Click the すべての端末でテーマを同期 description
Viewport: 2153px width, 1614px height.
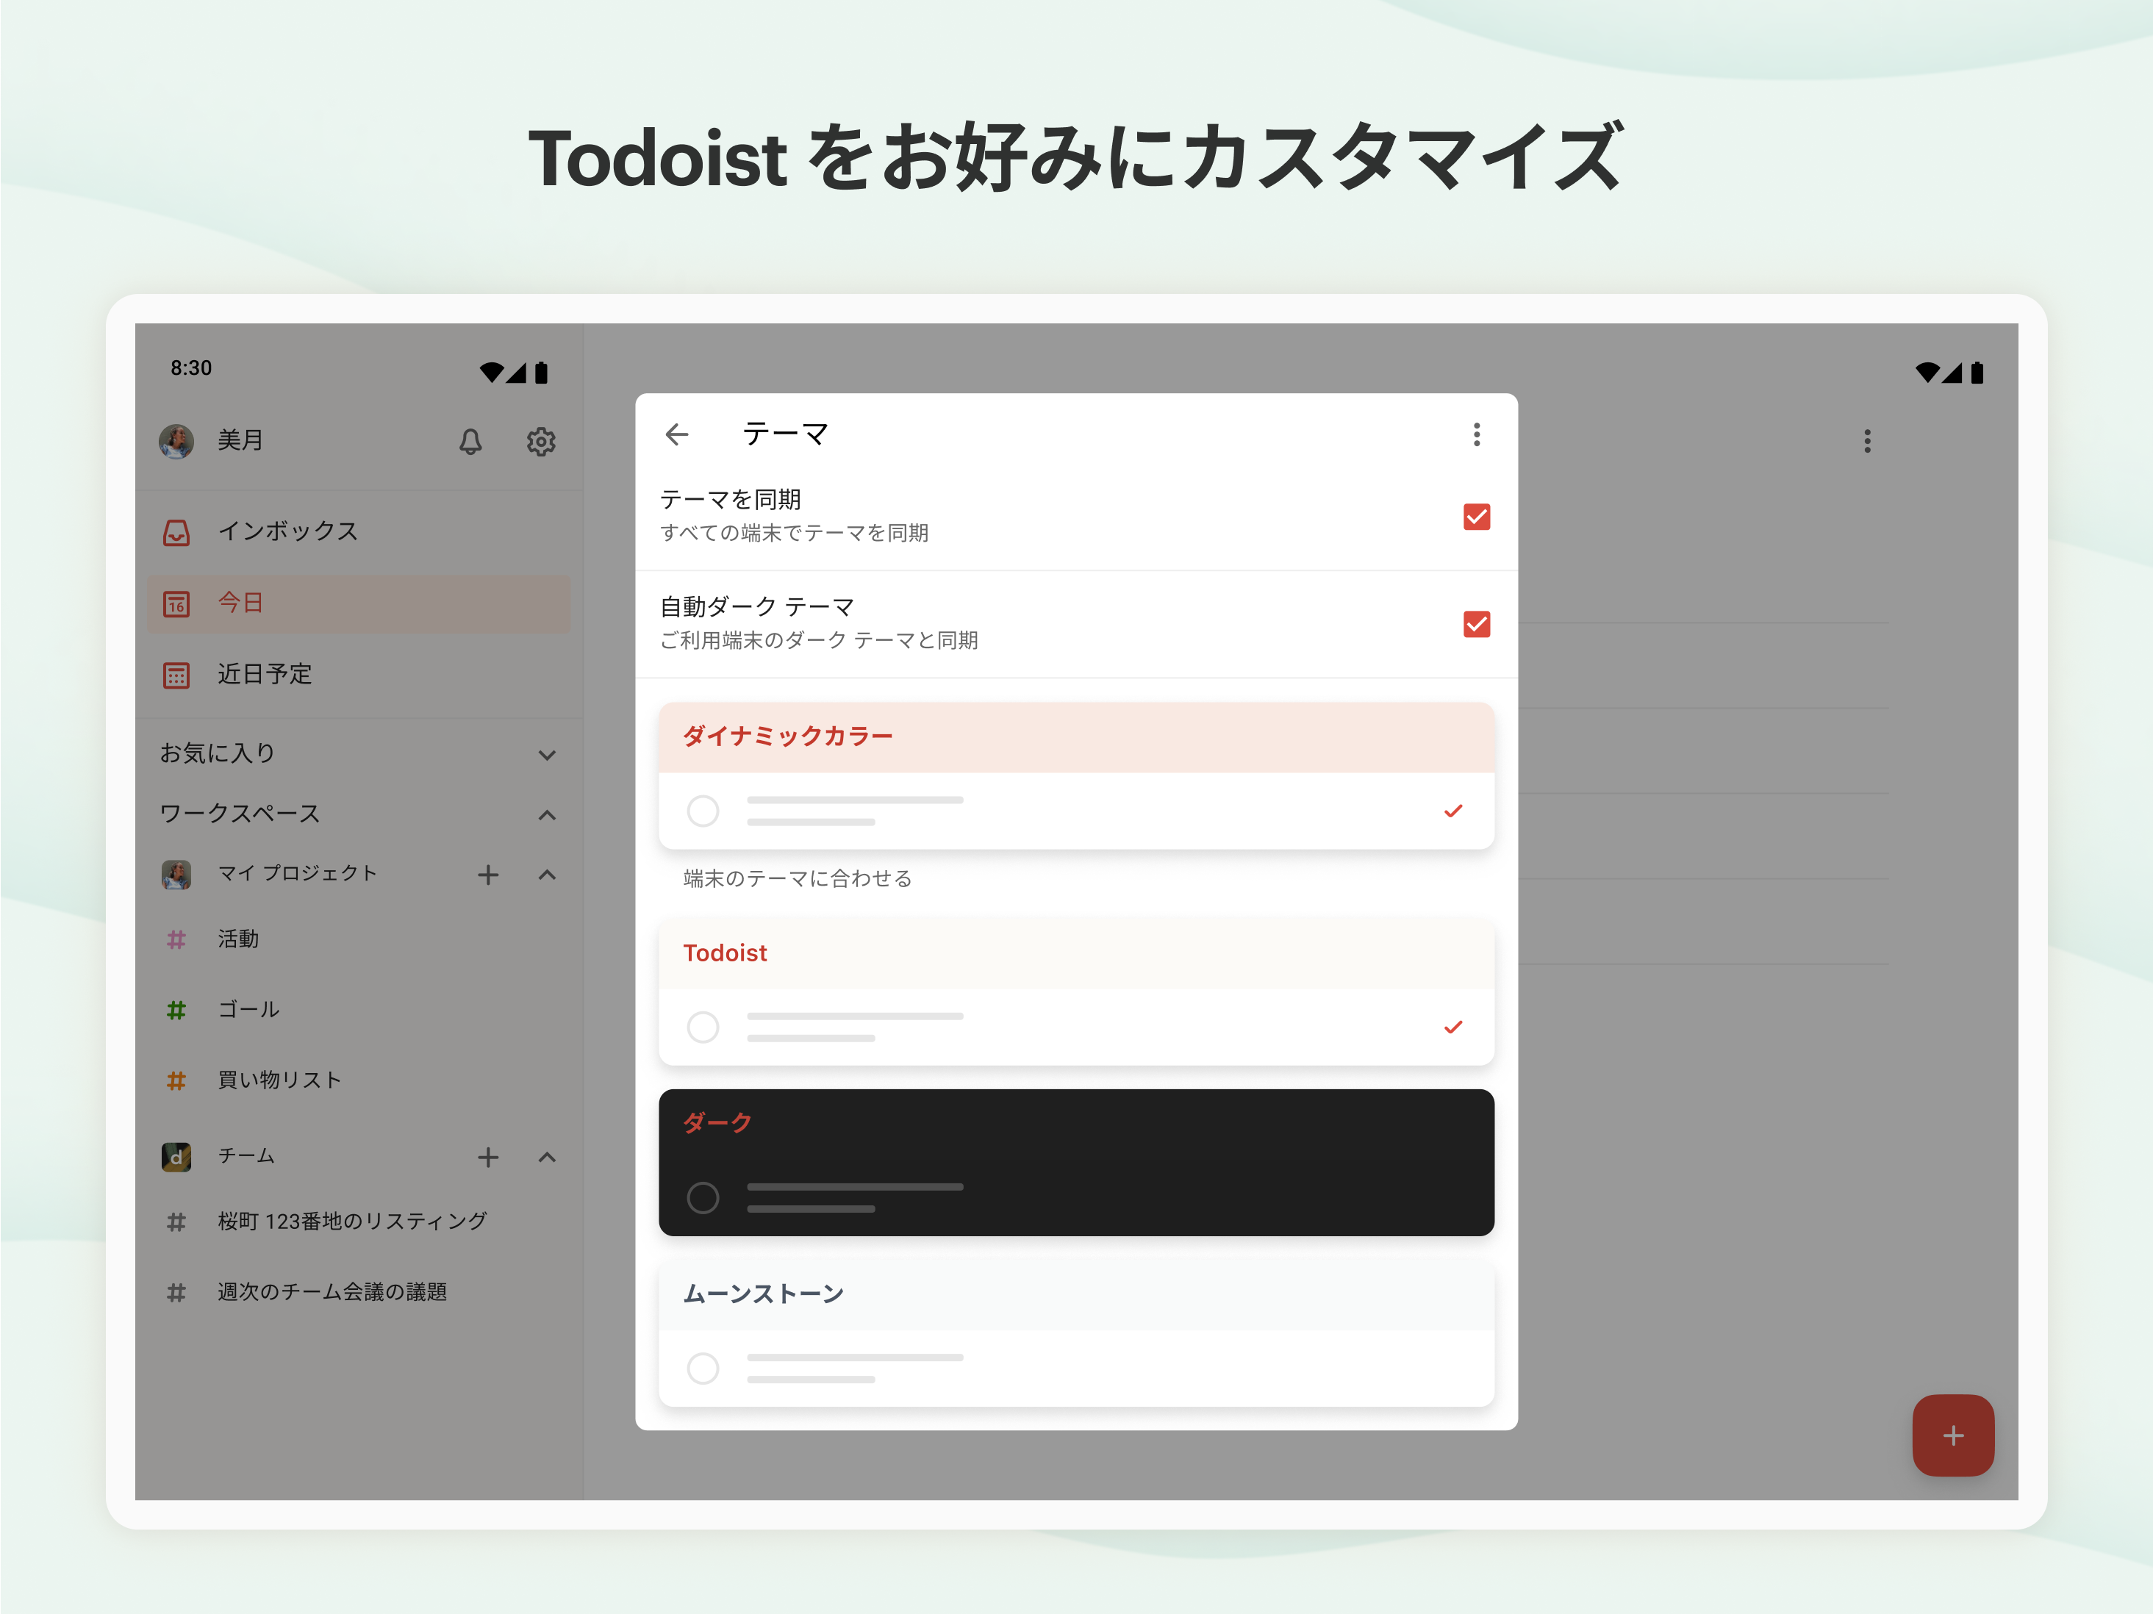pyautogui.click(x=794, y=534)
